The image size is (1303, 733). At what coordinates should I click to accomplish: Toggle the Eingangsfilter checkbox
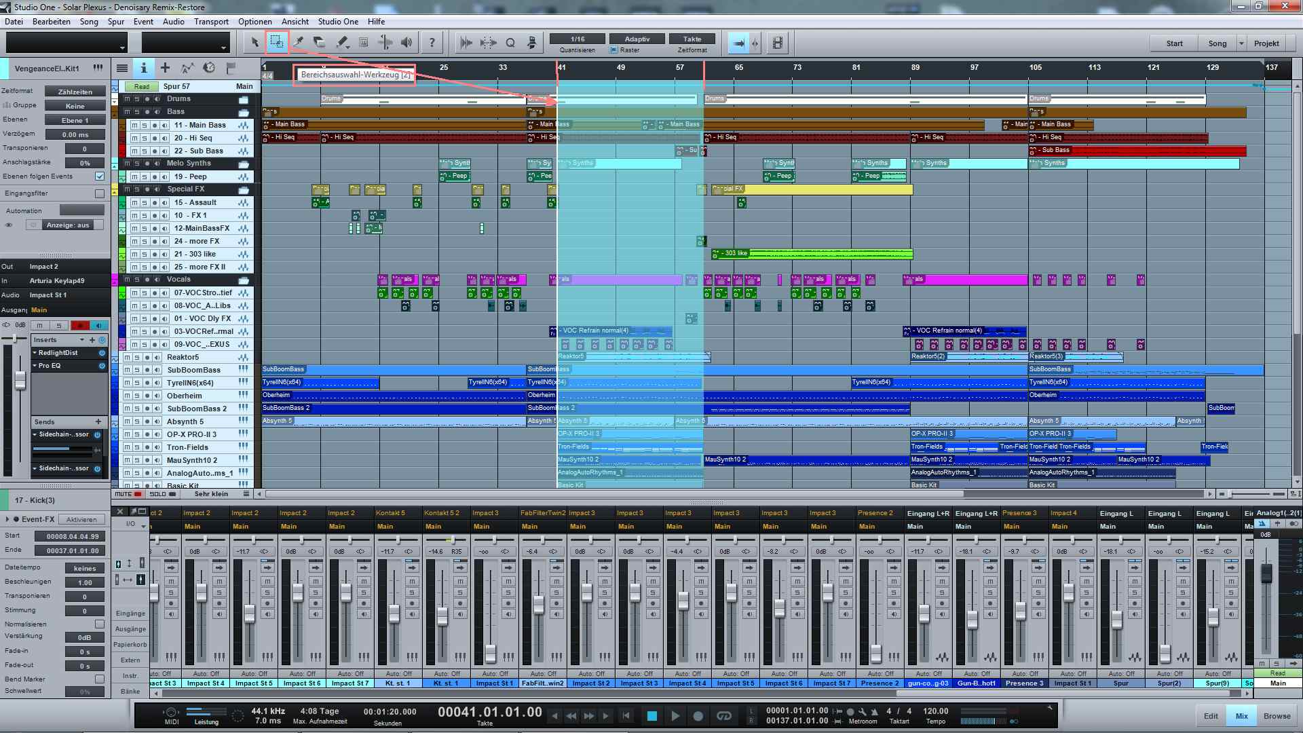coord(100,193)
